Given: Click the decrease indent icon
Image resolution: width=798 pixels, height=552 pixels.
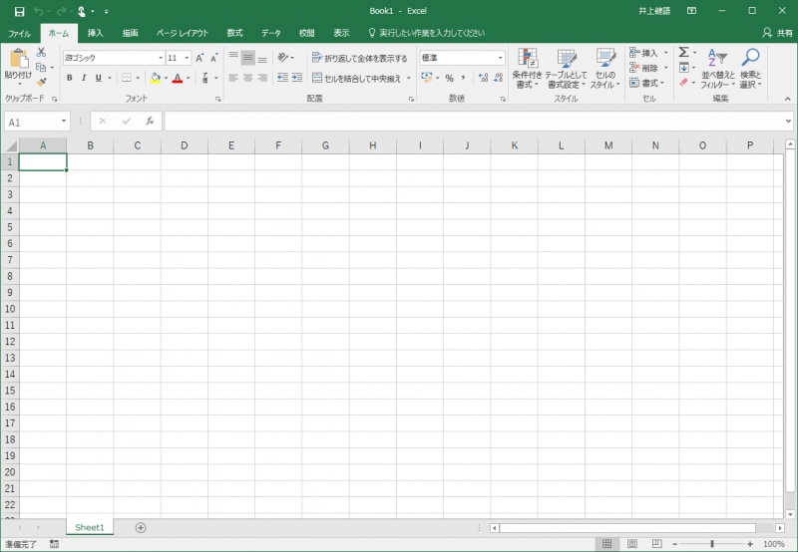Looking at the screenshot, I should pos(282,78).
